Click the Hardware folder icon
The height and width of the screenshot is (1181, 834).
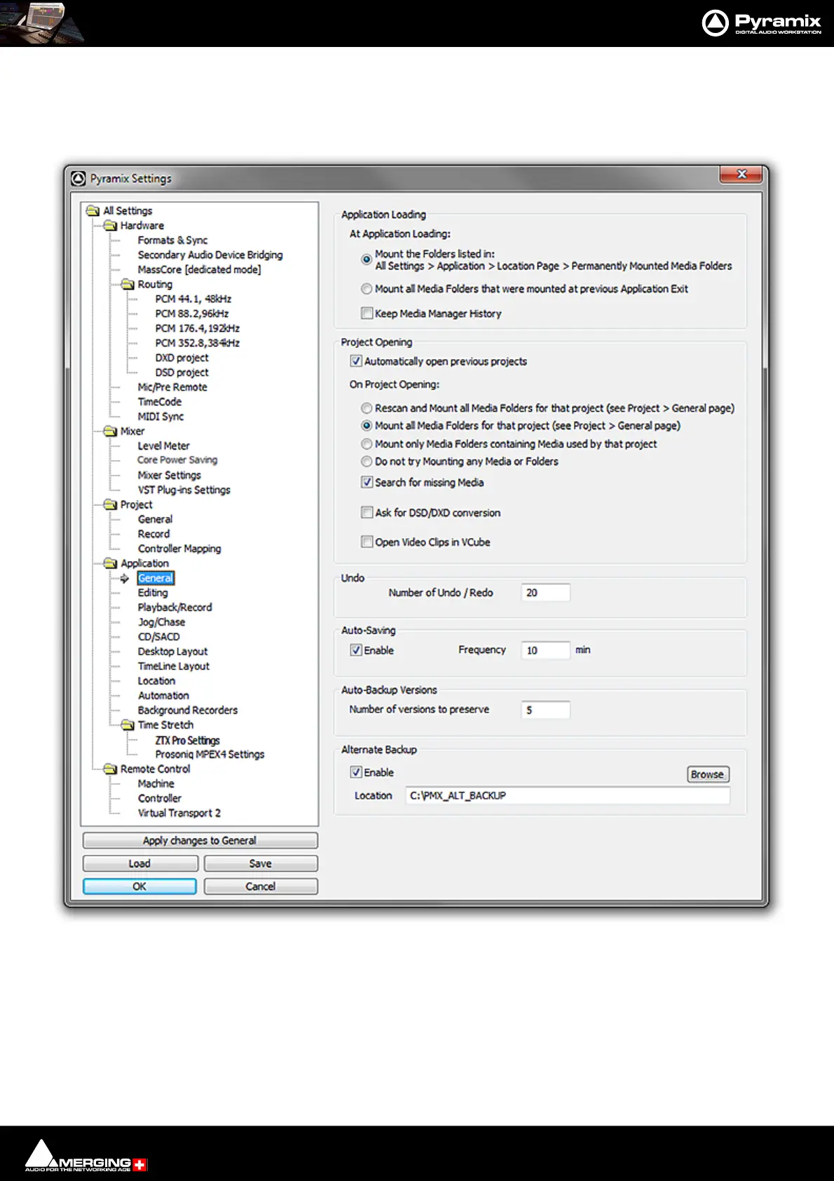110,225
